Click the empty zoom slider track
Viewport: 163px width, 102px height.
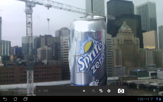click(x=65, y=91)
